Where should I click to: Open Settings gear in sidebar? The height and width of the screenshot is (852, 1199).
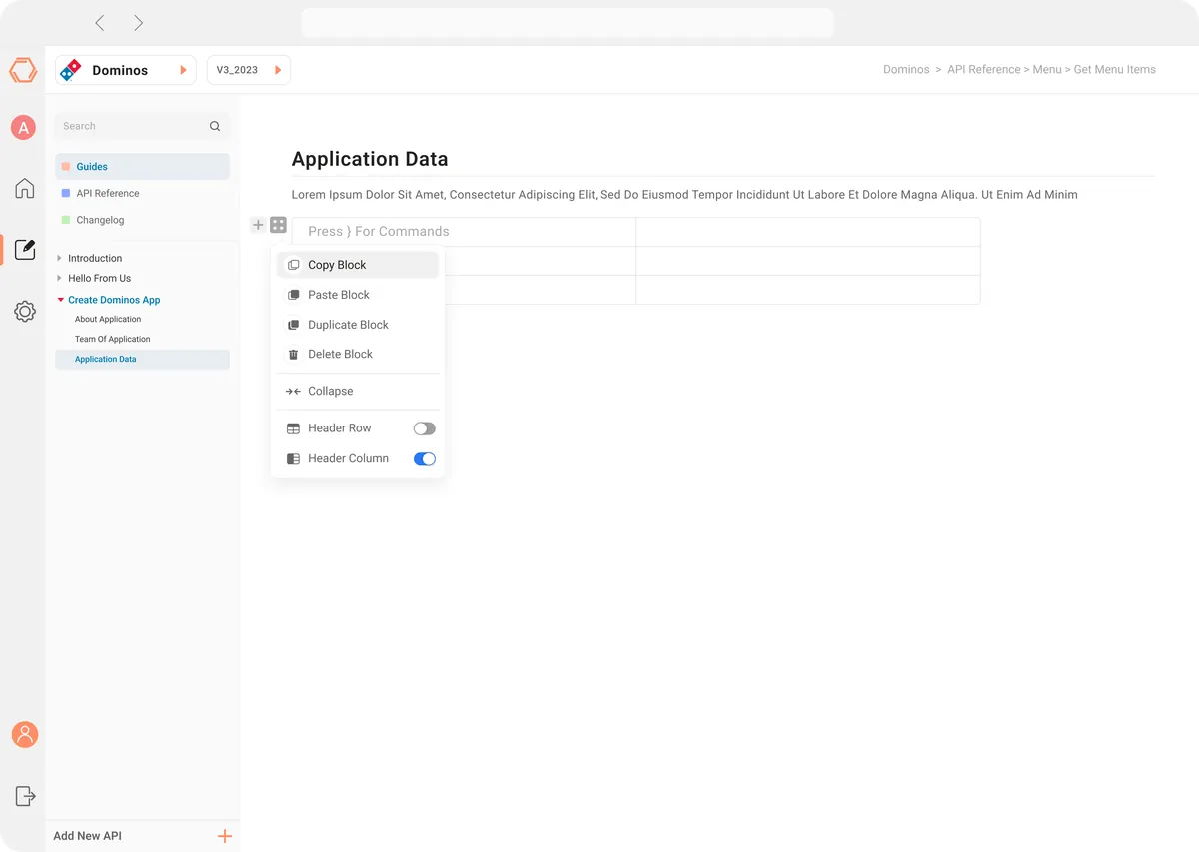[x=25, y=311]
